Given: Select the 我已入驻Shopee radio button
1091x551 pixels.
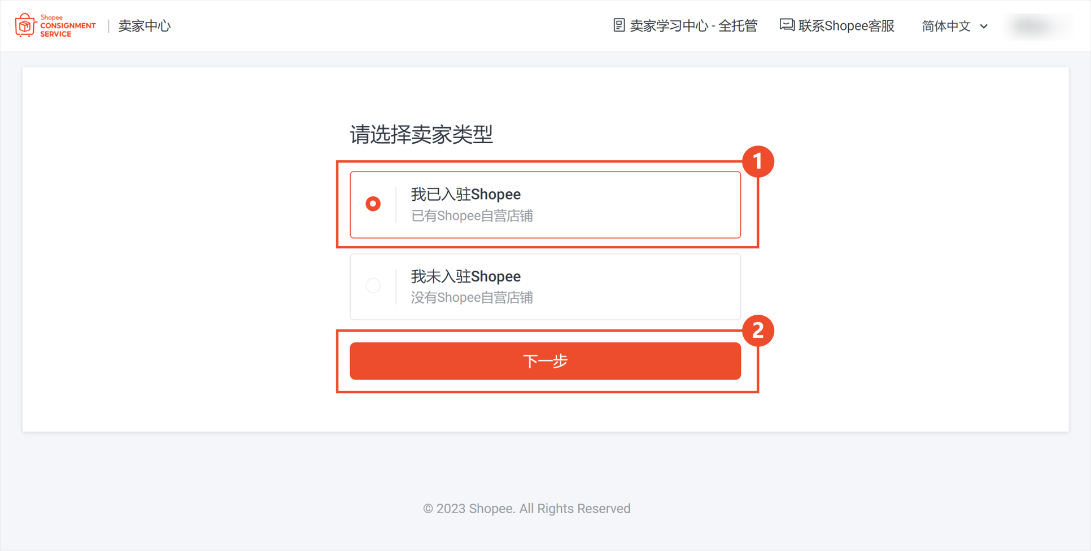Looking at the screenshot, I should pos(373,204).
